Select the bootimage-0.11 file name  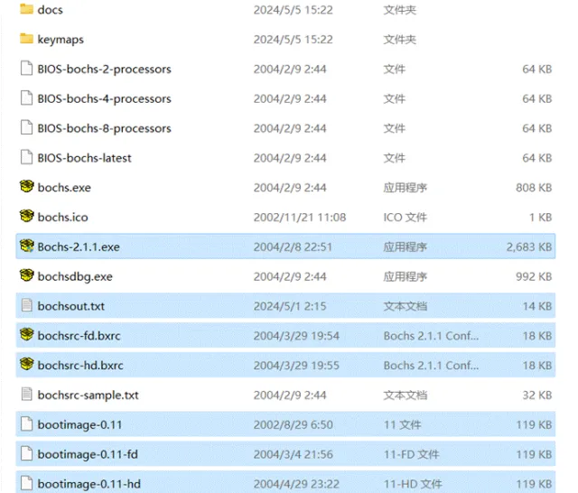79,425
